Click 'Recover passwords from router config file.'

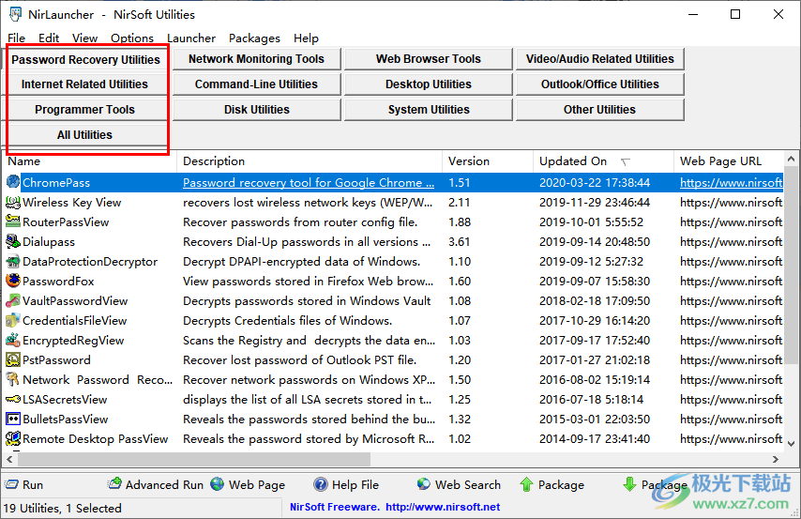coord(300,221)
